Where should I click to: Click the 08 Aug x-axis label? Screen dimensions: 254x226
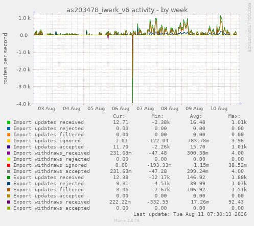pyautogui.click(x=170, y=109)
